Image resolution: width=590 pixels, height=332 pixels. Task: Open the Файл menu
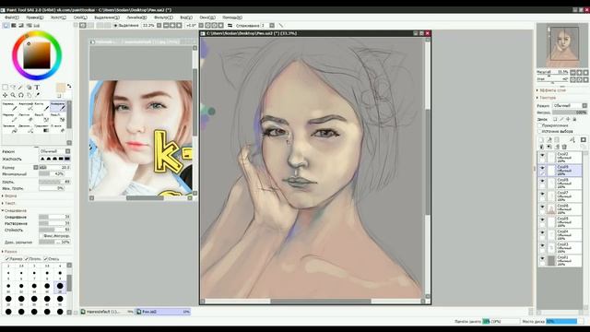12,18
